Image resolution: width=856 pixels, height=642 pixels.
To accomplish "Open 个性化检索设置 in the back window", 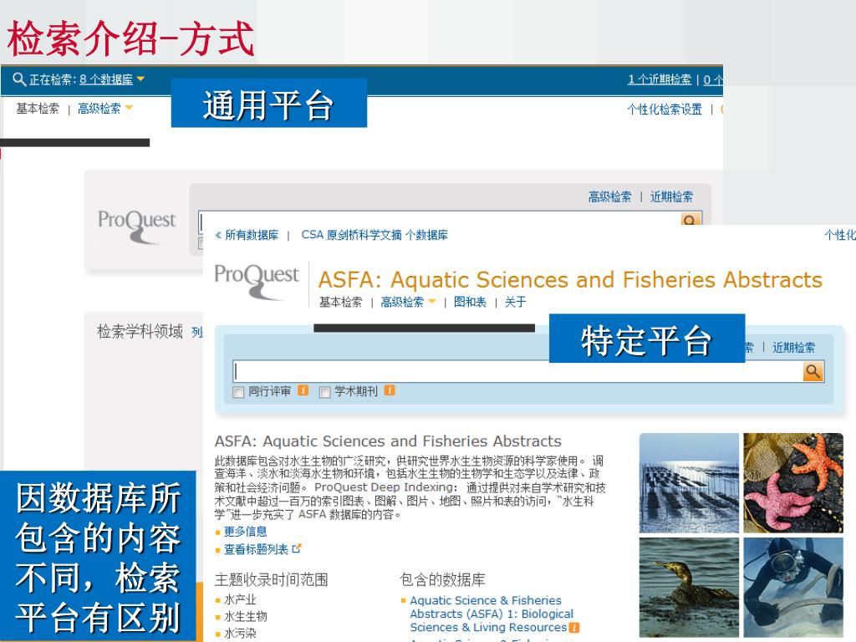I will (665, 110).
